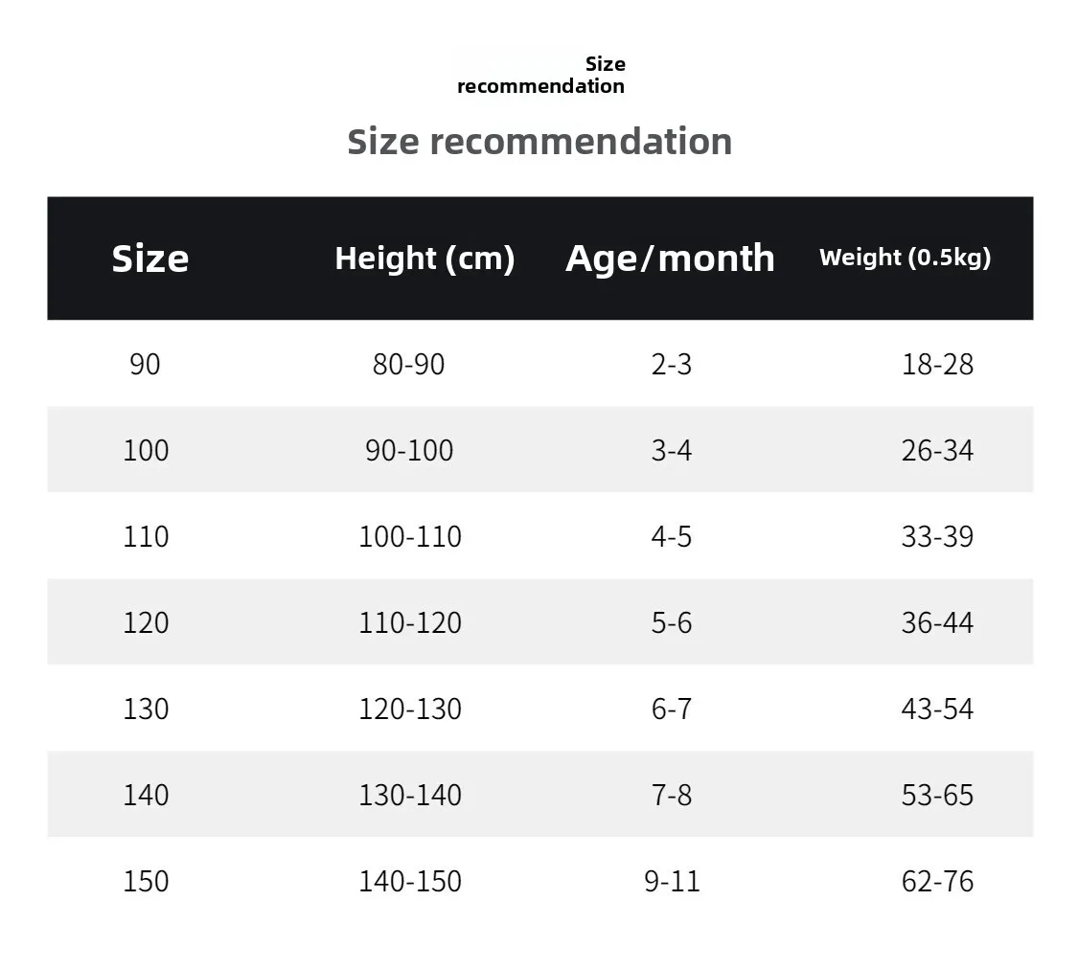Click the age cell '3-4'

[x=672, y=451]
